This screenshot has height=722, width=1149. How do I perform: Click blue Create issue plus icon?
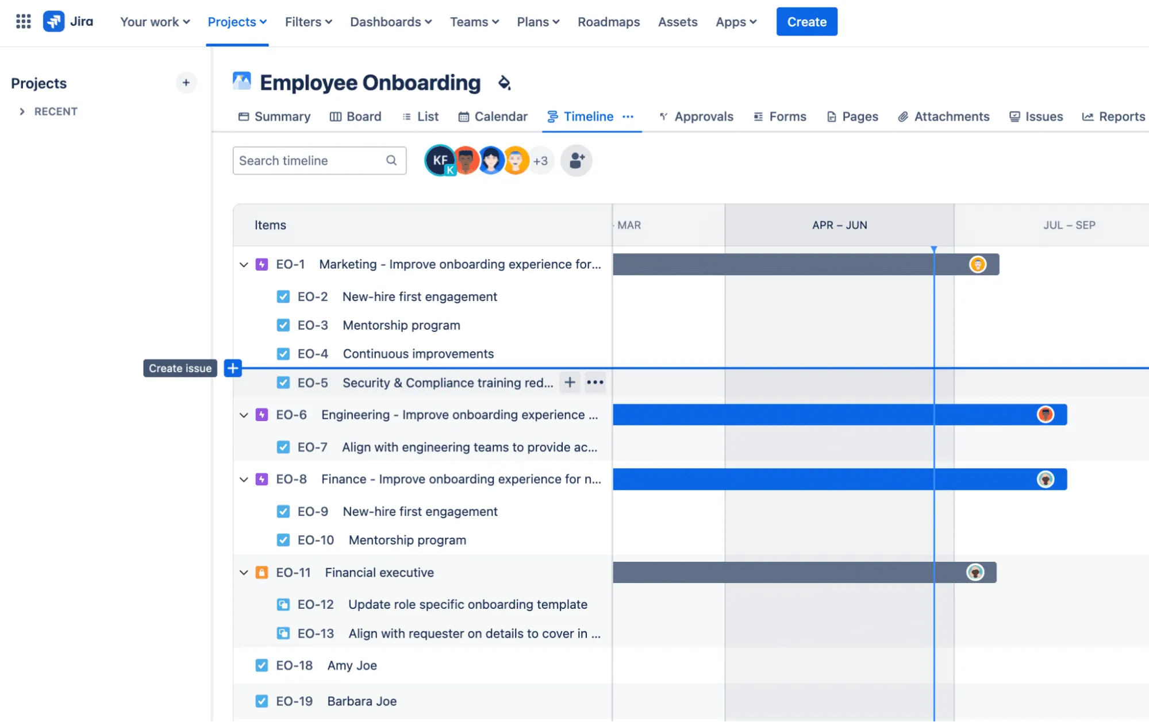(x=233, y=368)
